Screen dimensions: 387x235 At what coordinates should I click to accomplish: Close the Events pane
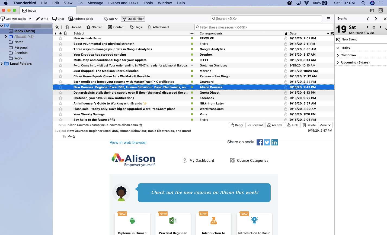click(x=385, y=19)
